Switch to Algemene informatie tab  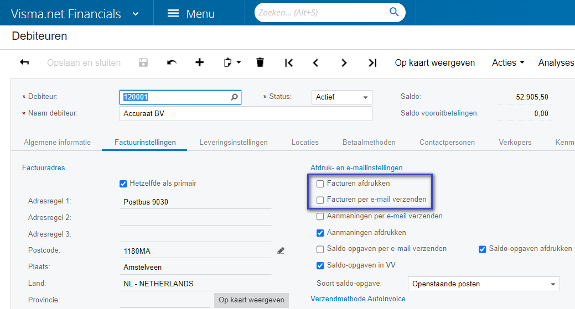[x=57, y=143]
